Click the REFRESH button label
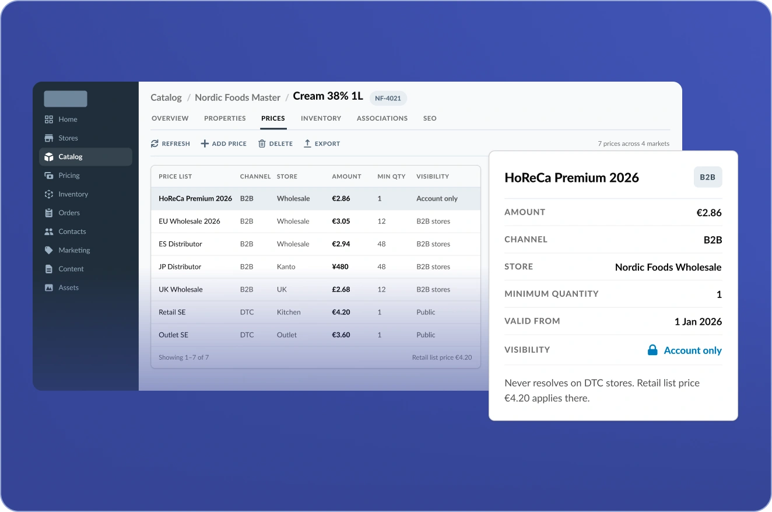 coord(176,143)
